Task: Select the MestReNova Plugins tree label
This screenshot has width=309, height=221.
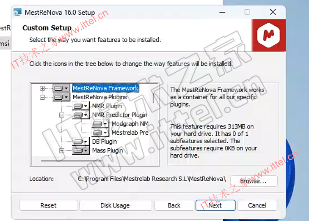Action: pyautogui.click(x=99, y=97)
